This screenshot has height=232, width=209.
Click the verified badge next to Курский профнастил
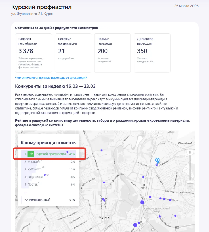[67, 152]
